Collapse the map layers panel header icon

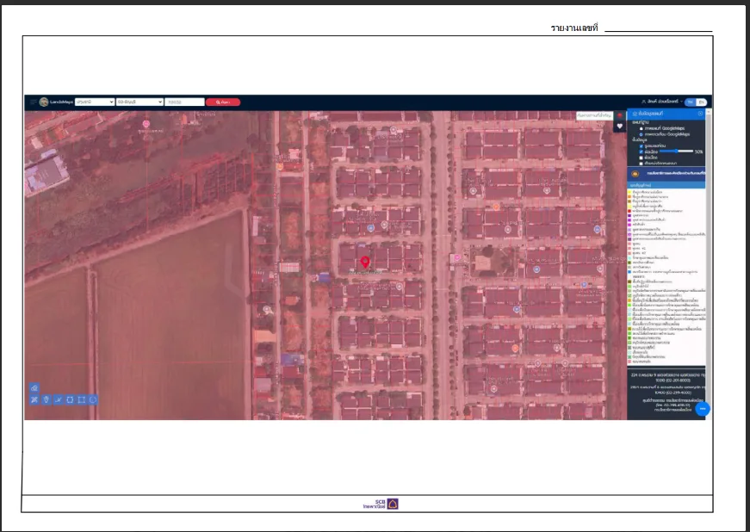[x=700, y=114]
